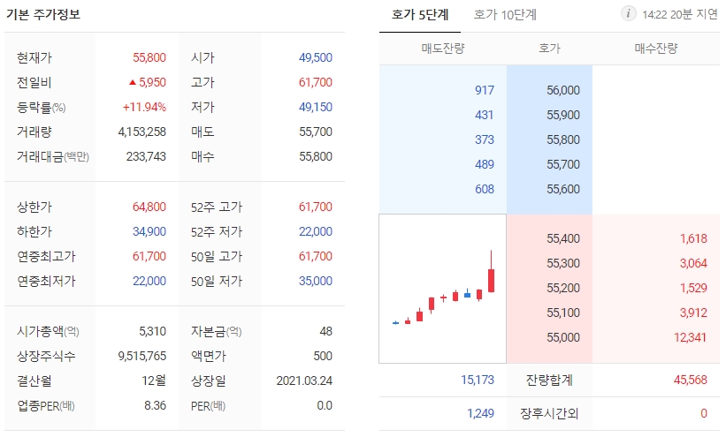Switch to the 호가 10단계 tab
The image size is (726, 437).
[505, 15]
